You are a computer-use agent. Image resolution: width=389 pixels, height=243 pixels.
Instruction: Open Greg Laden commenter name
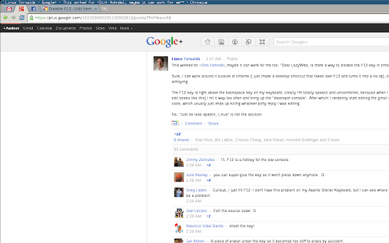point(196,190)
